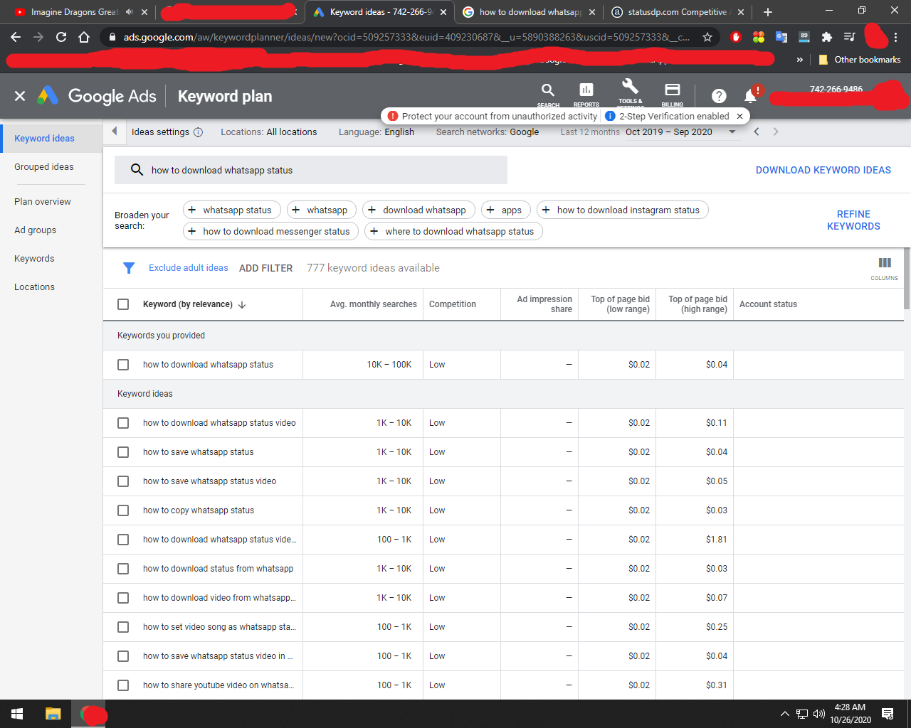Open a new Chrome tab
911x728 pixels.
768,12
